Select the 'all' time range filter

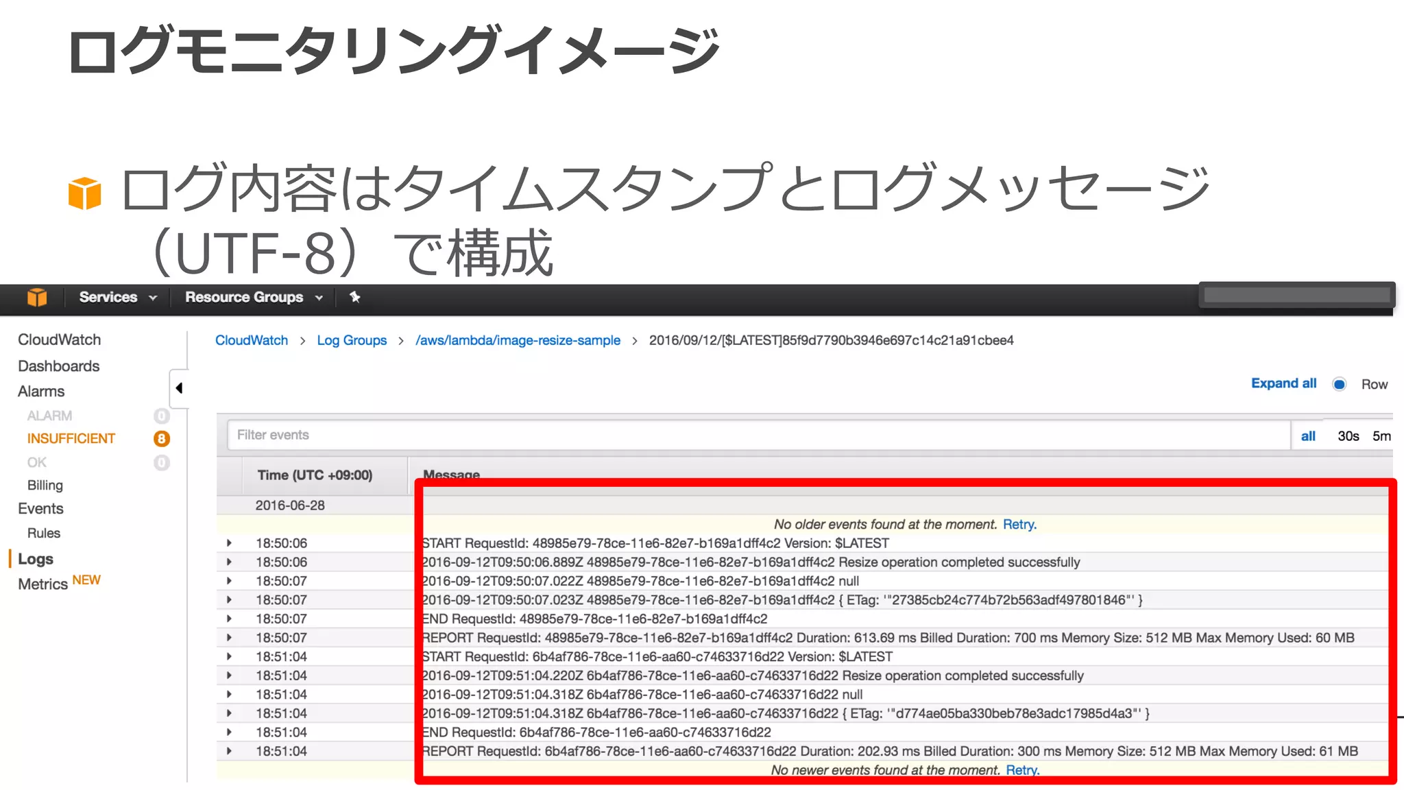(x=1308, y=436)
